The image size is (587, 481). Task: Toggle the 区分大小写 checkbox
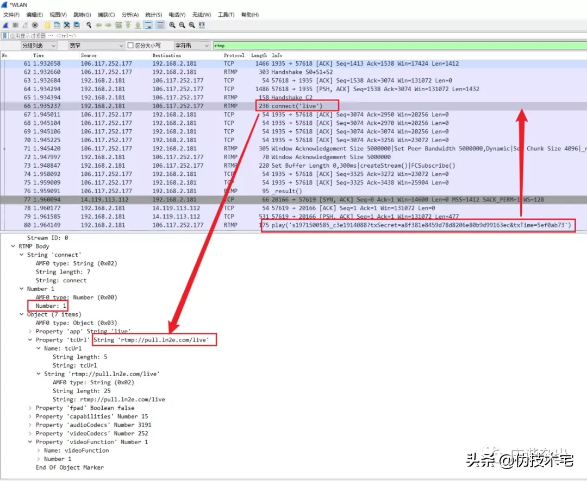point(130,45)
